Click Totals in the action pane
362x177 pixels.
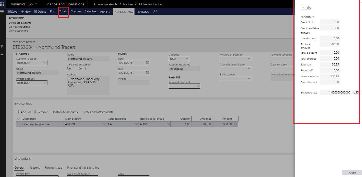[63, 12]
